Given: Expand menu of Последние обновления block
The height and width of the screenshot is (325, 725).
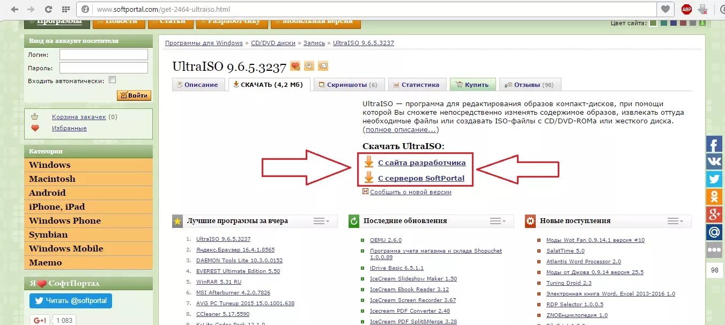Looking at the screenshot, I should tap(499, 221).
